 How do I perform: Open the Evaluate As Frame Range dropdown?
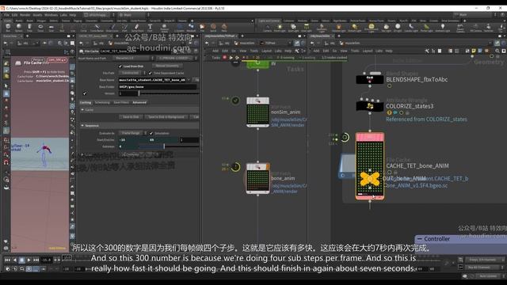pos(132,133)
